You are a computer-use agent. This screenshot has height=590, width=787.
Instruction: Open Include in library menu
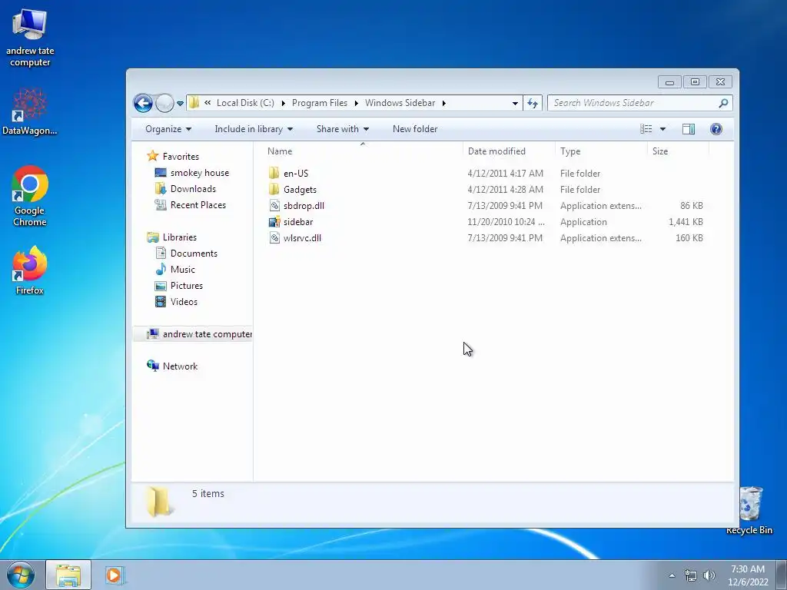254,129
